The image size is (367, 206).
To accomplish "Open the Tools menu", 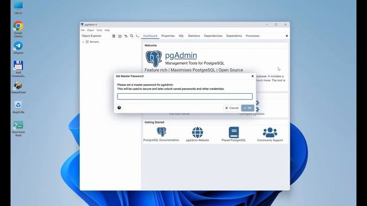I will [99, 30].
